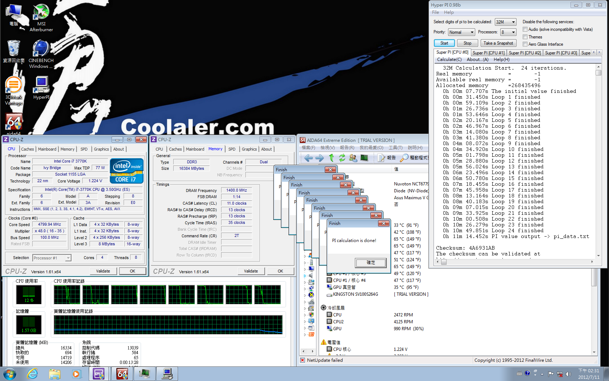Open the AIDA64 檔案(F) menu
The height and width of the screenshot is (381, 609).
click(308, 148)
